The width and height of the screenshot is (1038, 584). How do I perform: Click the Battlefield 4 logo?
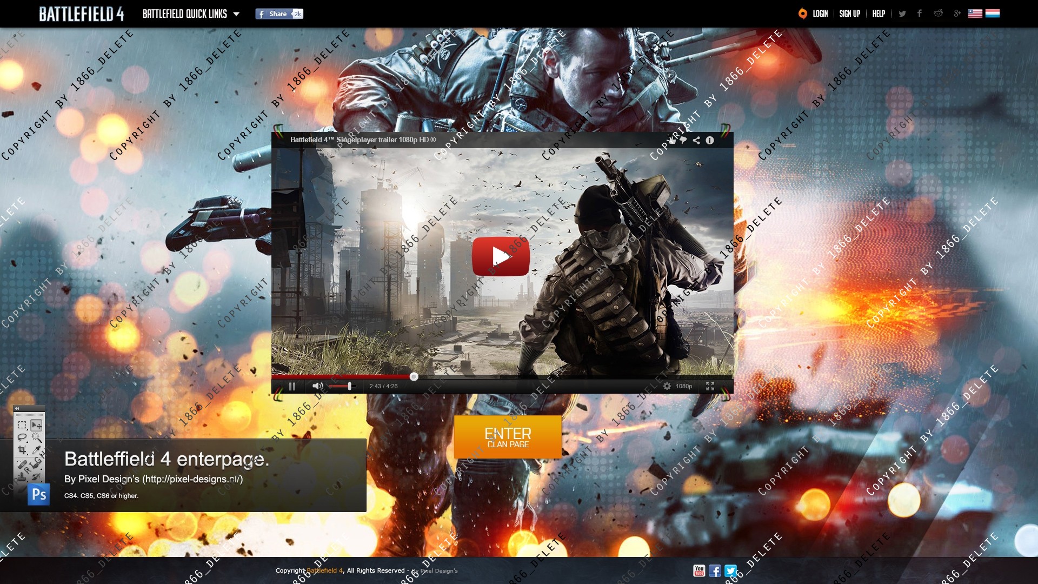pos(81,14)
